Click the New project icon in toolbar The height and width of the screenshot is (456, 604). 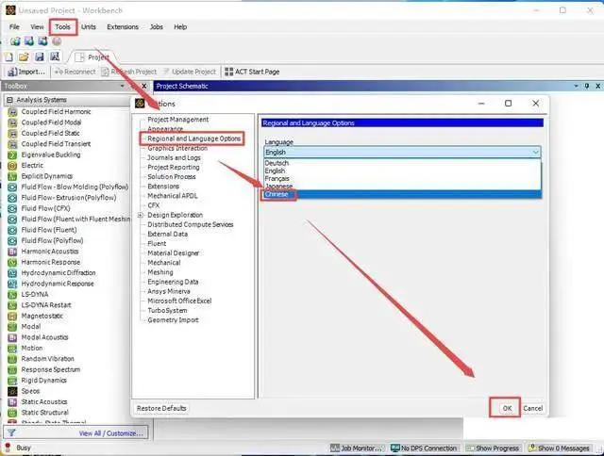point(8,57)
